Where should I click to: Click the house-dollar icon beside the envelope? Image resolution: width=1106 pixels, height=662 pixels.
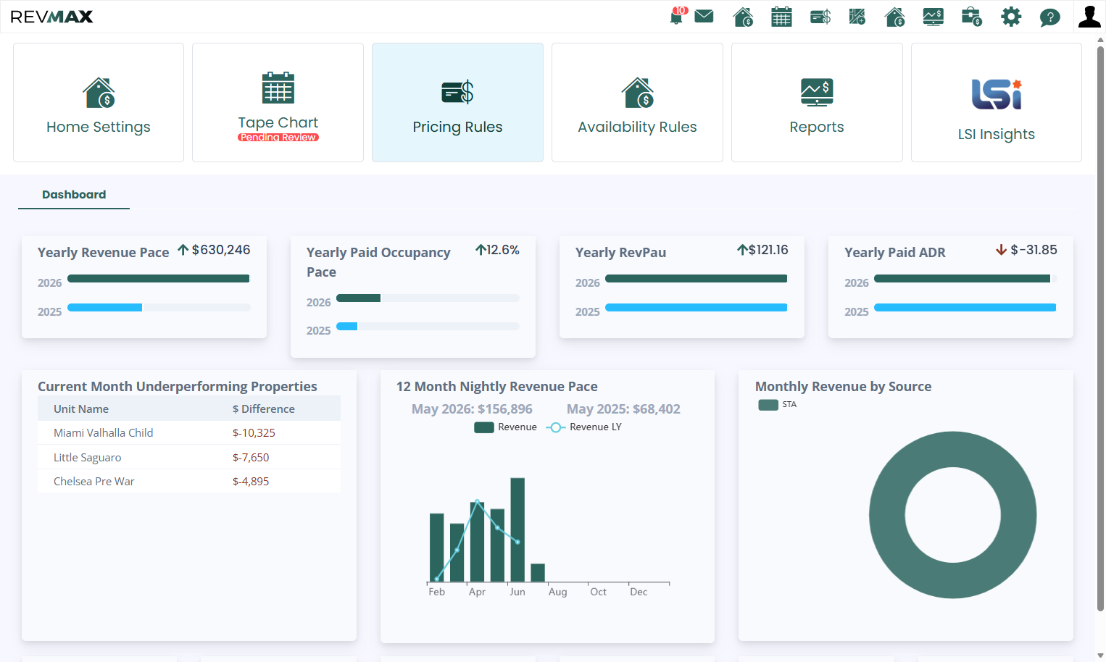[x=743, y=17]
